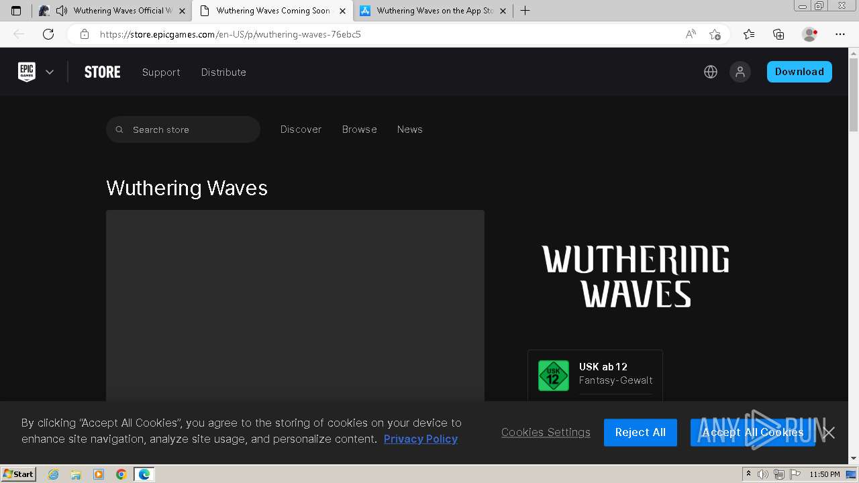Viewport: 859px width, 483px height.
Task: Dismiss the cookie banner with X
Action: coord(829,433)
